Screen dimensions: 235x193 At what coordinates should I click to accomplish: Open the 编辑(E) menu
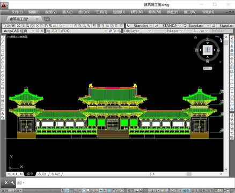34,12
